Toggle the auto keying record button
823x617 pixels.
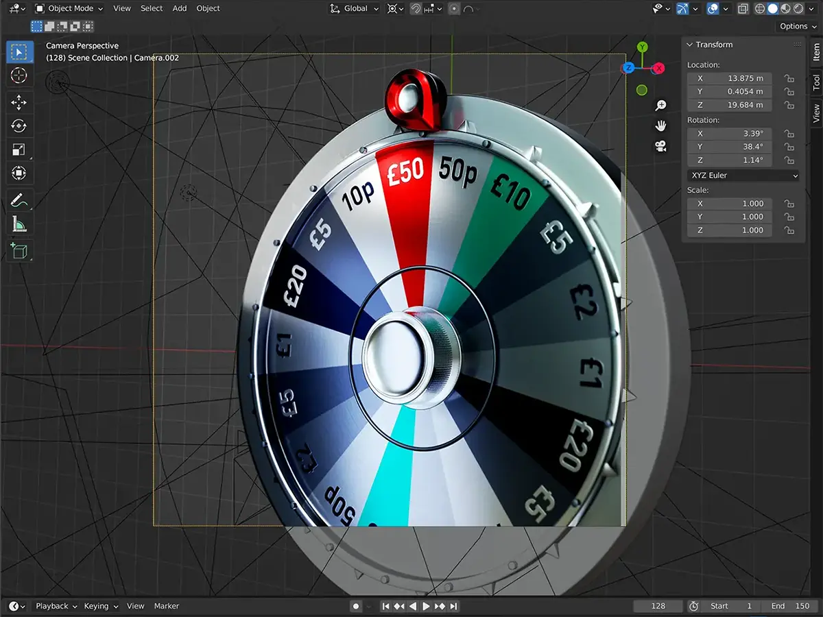[x=355, y=606]
